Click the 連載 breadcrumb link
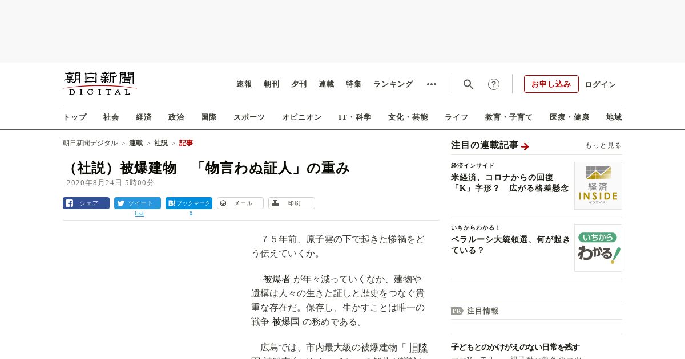The height and width of the screenshot is (359, 685). [136, 143]
